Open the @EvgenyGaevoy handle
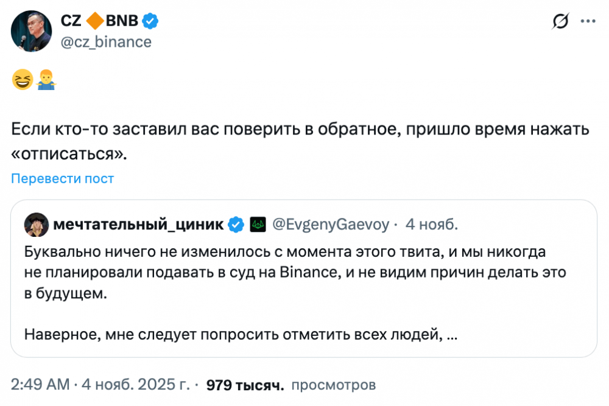The image size is (609, 406). (x=329, y=225)
